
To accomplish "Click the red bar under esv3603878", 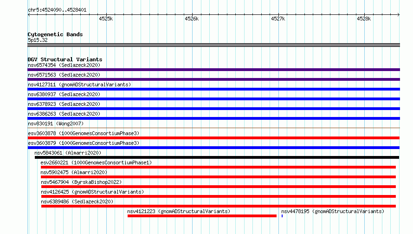I will point(213,138).
